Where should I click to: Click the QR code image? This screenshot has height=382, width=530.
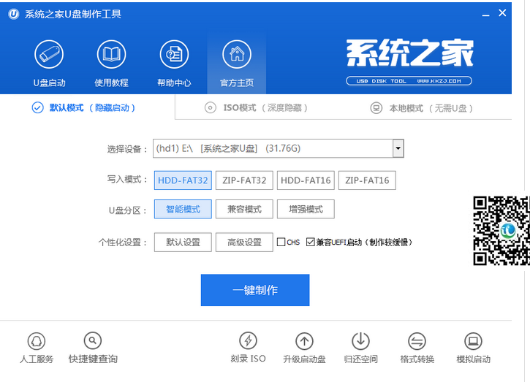(x=501, y=230)
